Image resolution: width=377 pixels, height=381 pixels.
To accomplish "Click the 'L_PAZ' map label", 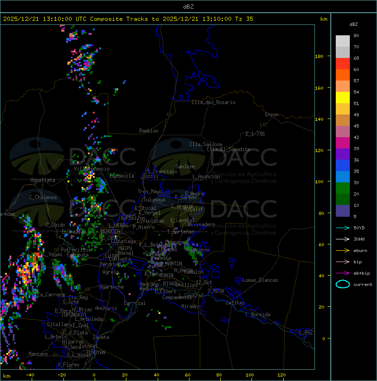I will point(306,333).
